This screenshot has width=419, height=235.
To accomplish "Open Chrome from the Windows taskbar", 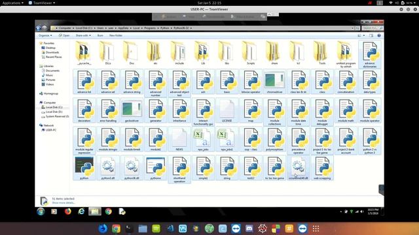I will point(108,211).
